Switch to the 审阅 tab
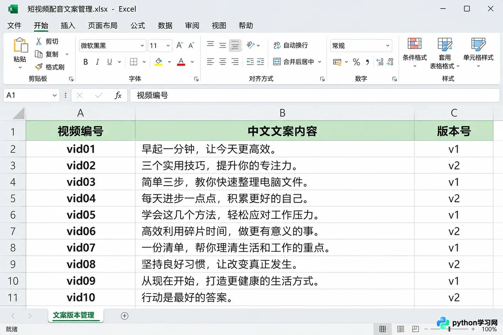The width and height of the screenshot is (503, 335). coord(192,26)
